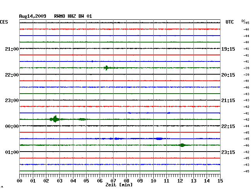Click the -39 DC value beside 20:15

246,75
